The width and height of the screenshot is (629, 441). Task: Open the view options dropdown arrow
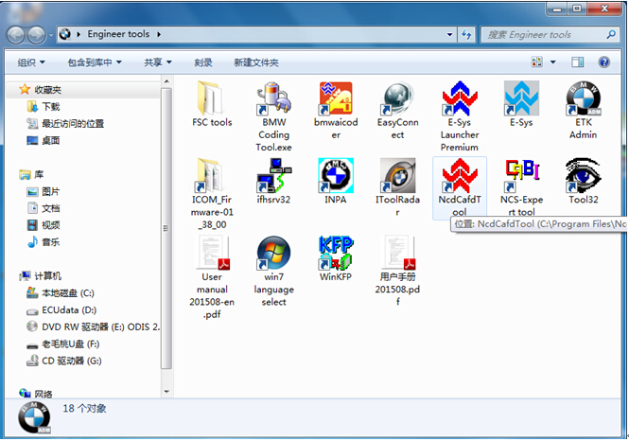(x=553, y=62)
